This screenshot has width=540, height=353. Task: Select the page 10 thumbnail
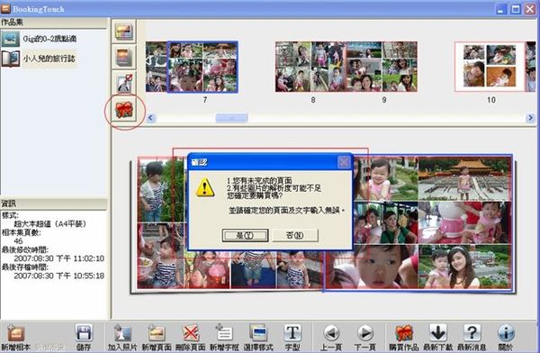490,67
